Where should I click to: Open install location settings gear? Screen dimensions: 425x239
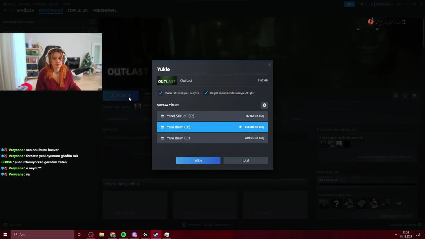tap(264, 105)
